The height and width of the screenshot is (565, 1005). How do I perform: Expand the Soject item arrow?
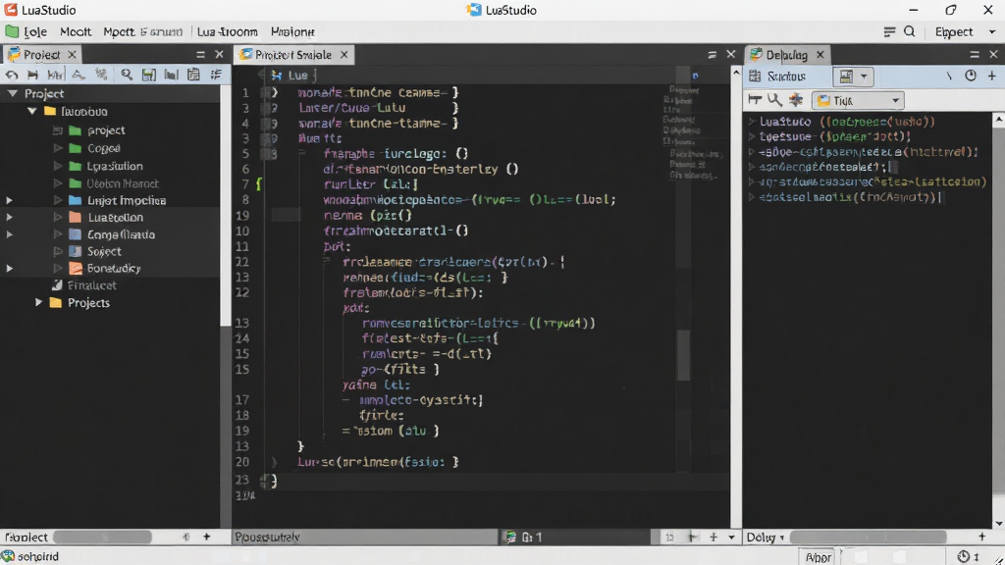point(58,251)
